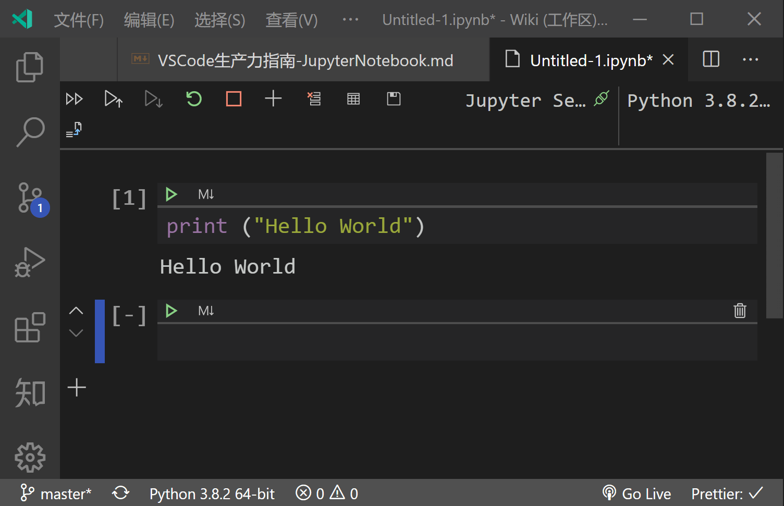Open the Zhihu extension icon
Viewport: 784px width, 506px height.
click(30, 392)
